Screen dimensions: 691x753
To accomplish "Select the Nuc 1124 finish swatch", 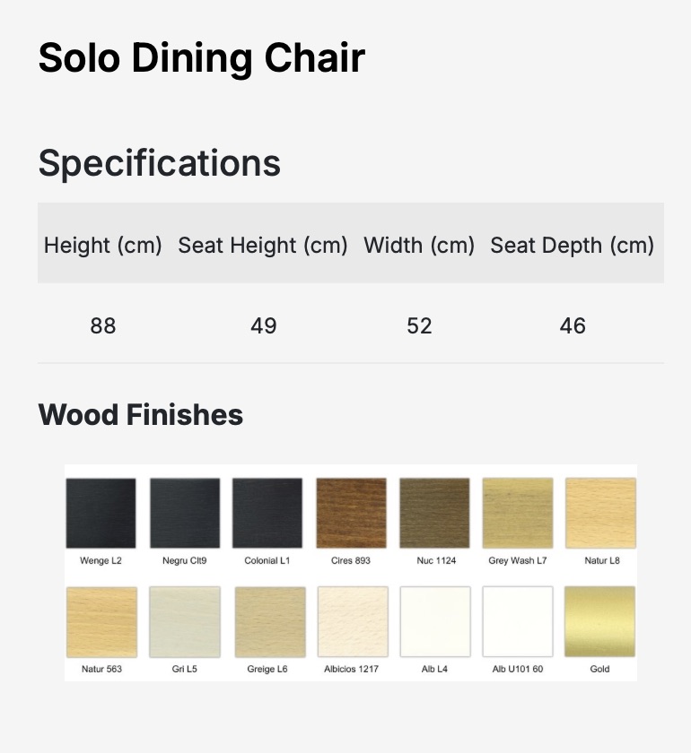I will coord(434,513).
